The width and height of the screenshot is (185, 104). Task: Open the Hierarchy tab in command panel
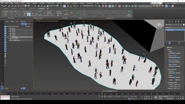coord(173,22)
